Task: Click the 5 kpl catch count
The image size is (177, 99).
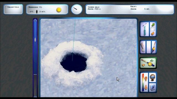Action: pos(147,9)
